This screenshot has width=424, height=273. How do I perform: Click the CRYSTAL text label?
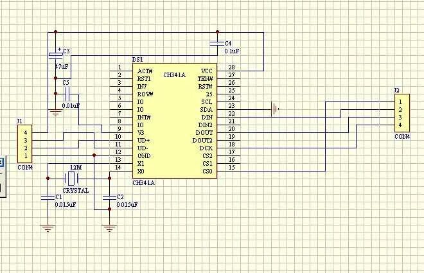pyautogui.click(x=75, y=191)
